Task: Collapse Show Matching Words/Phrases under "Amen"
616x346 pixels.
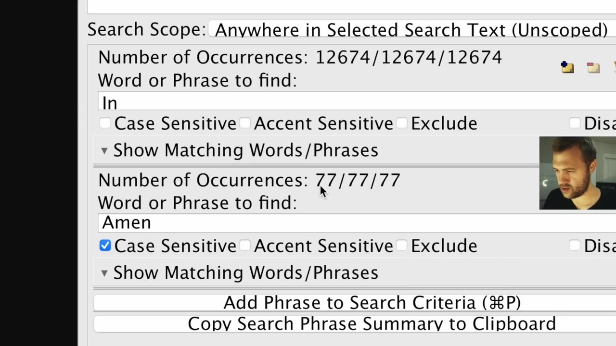Action: (x=104, y=273)
